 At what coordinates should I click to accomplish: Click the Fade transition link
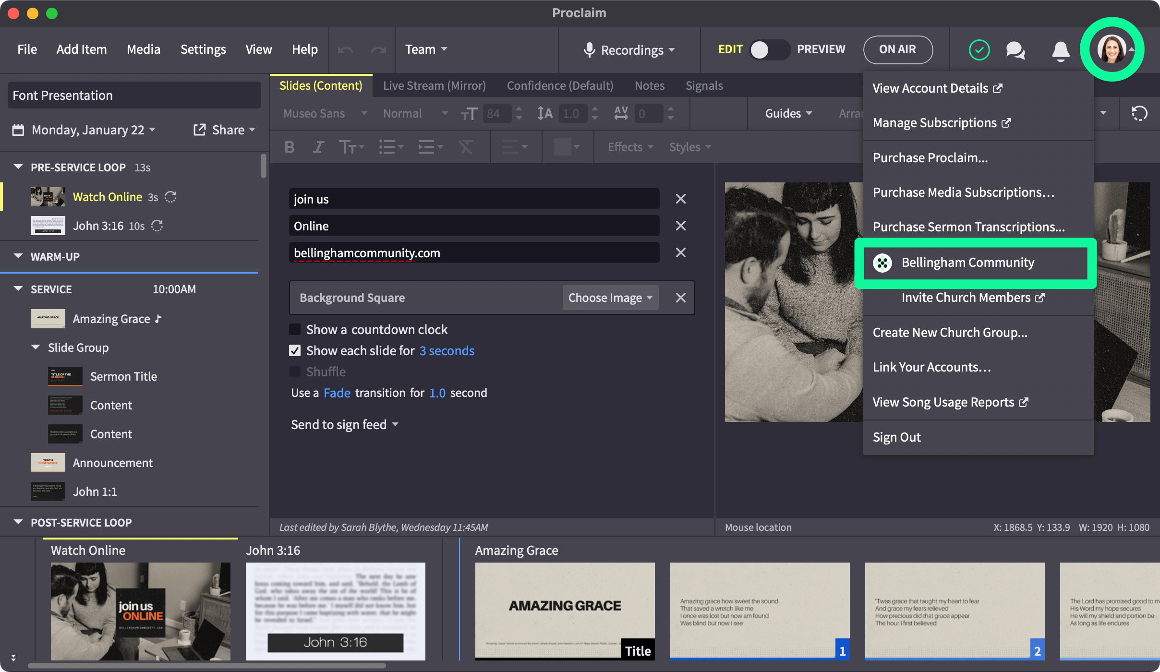coord(337,393)
